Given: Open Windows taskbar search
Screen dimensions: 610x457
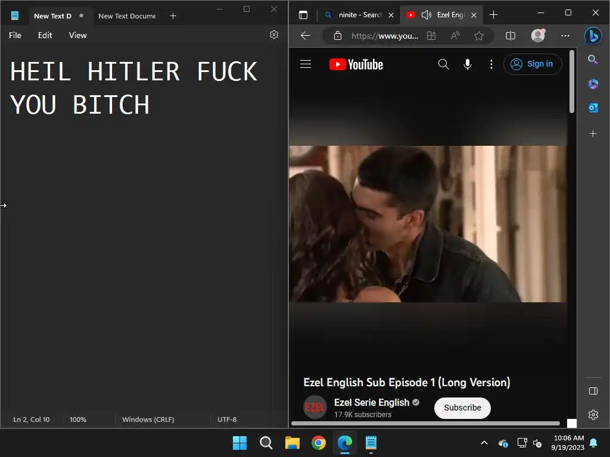Looking at the screenshot, I should tap(266, 443).
